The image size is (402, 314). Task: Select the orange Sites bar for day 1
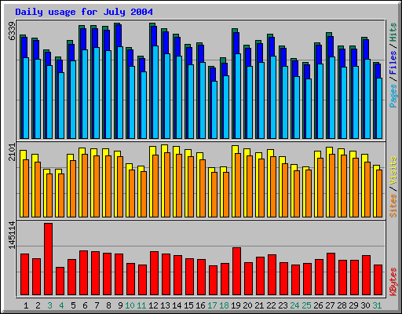coord(26,188)
